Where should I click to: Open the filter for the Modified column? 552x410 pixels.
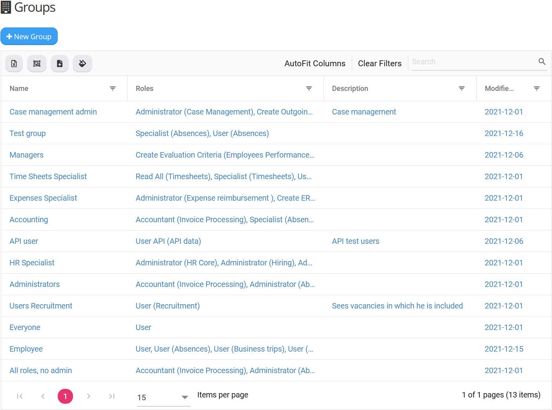537,88
